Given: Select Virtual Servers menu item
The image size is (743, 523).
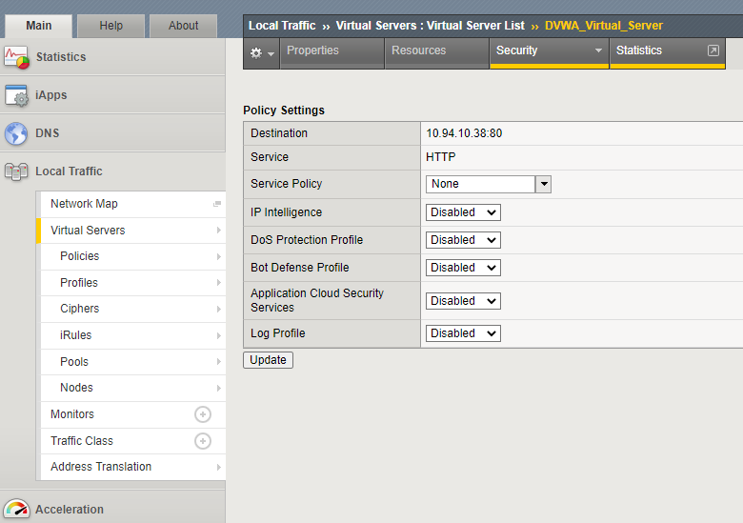Looking at the screenshot, I should point(133,231).
